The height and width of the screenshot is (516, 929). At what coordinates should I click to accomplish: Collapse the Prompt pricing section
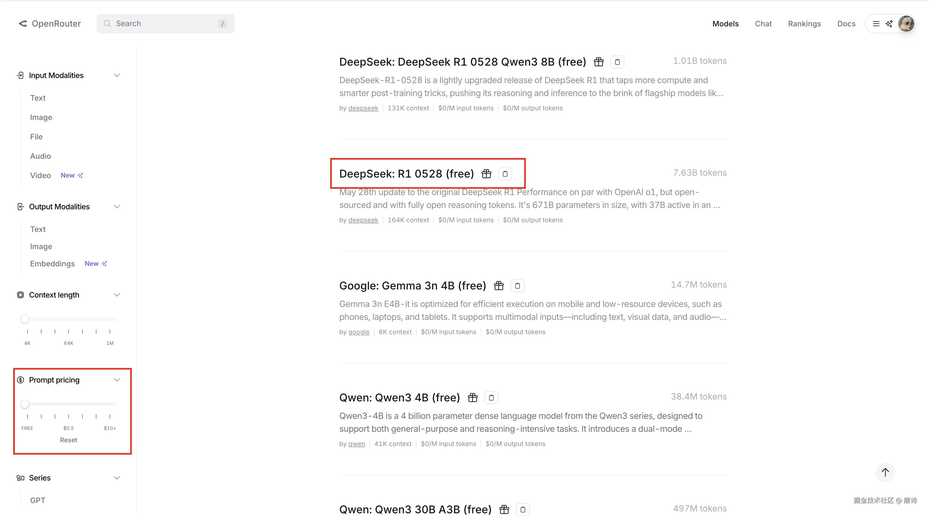117,380
